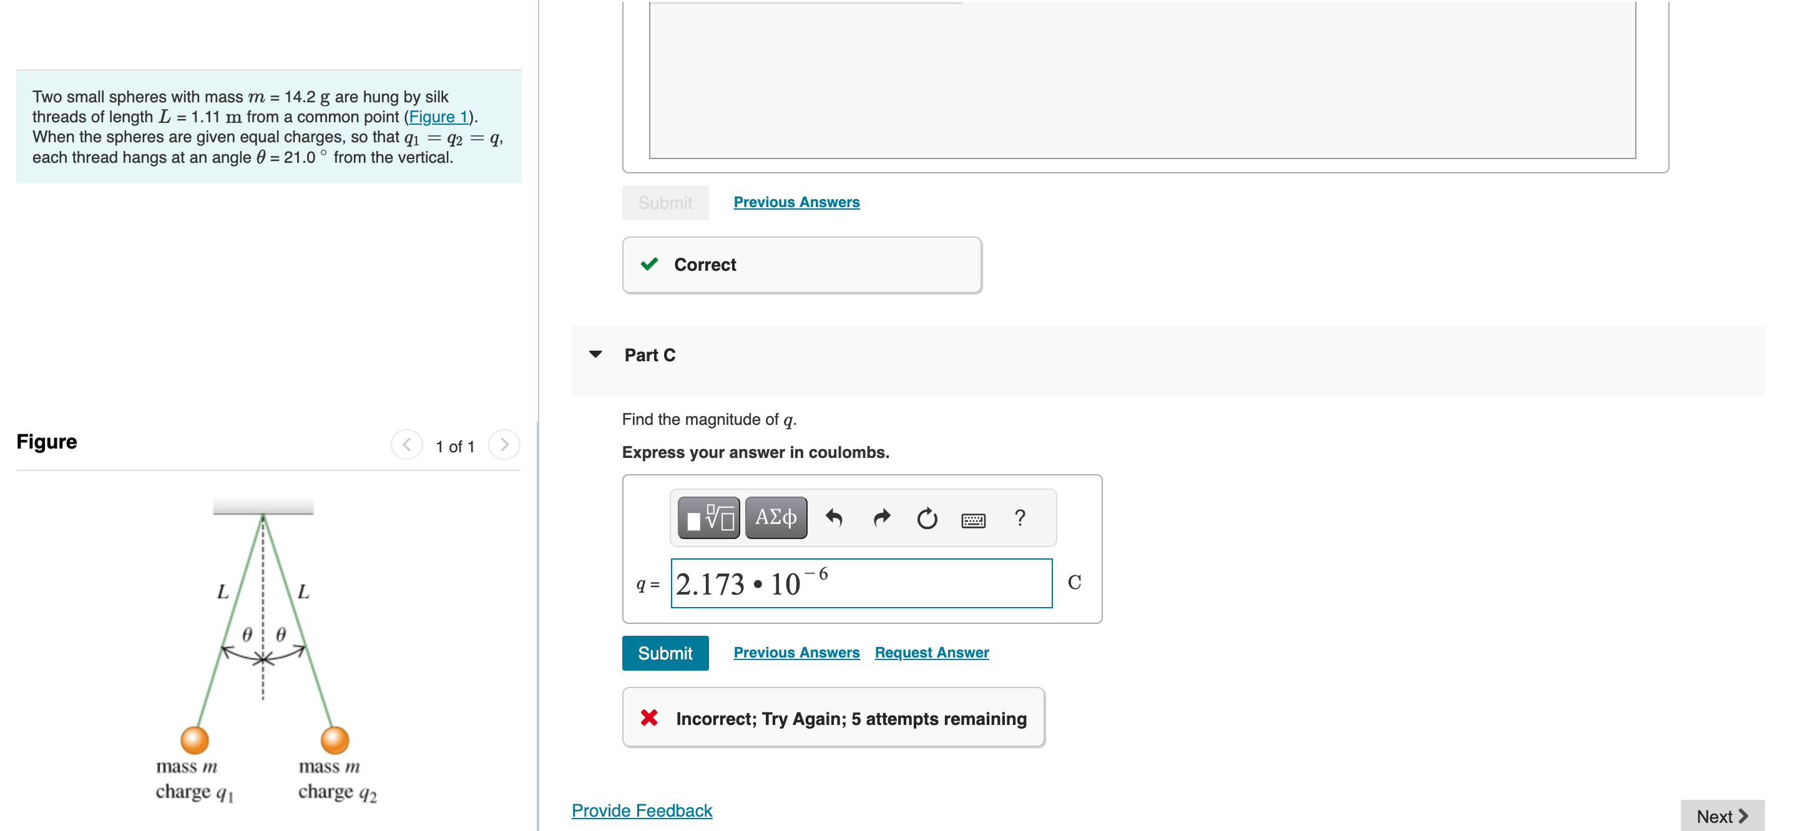Screen dimensions: 1795x831
Task: Collapse the Part C section
Action: (x=596, y=354)
